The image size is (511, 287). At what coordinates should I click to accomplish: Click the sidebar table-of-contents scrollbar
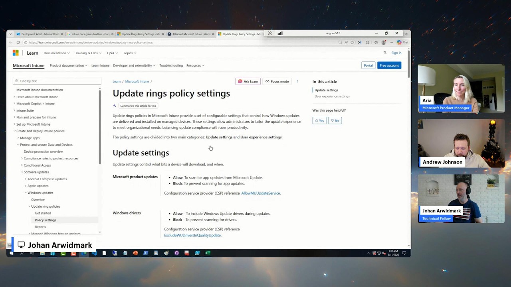click(x=100, y=127)
